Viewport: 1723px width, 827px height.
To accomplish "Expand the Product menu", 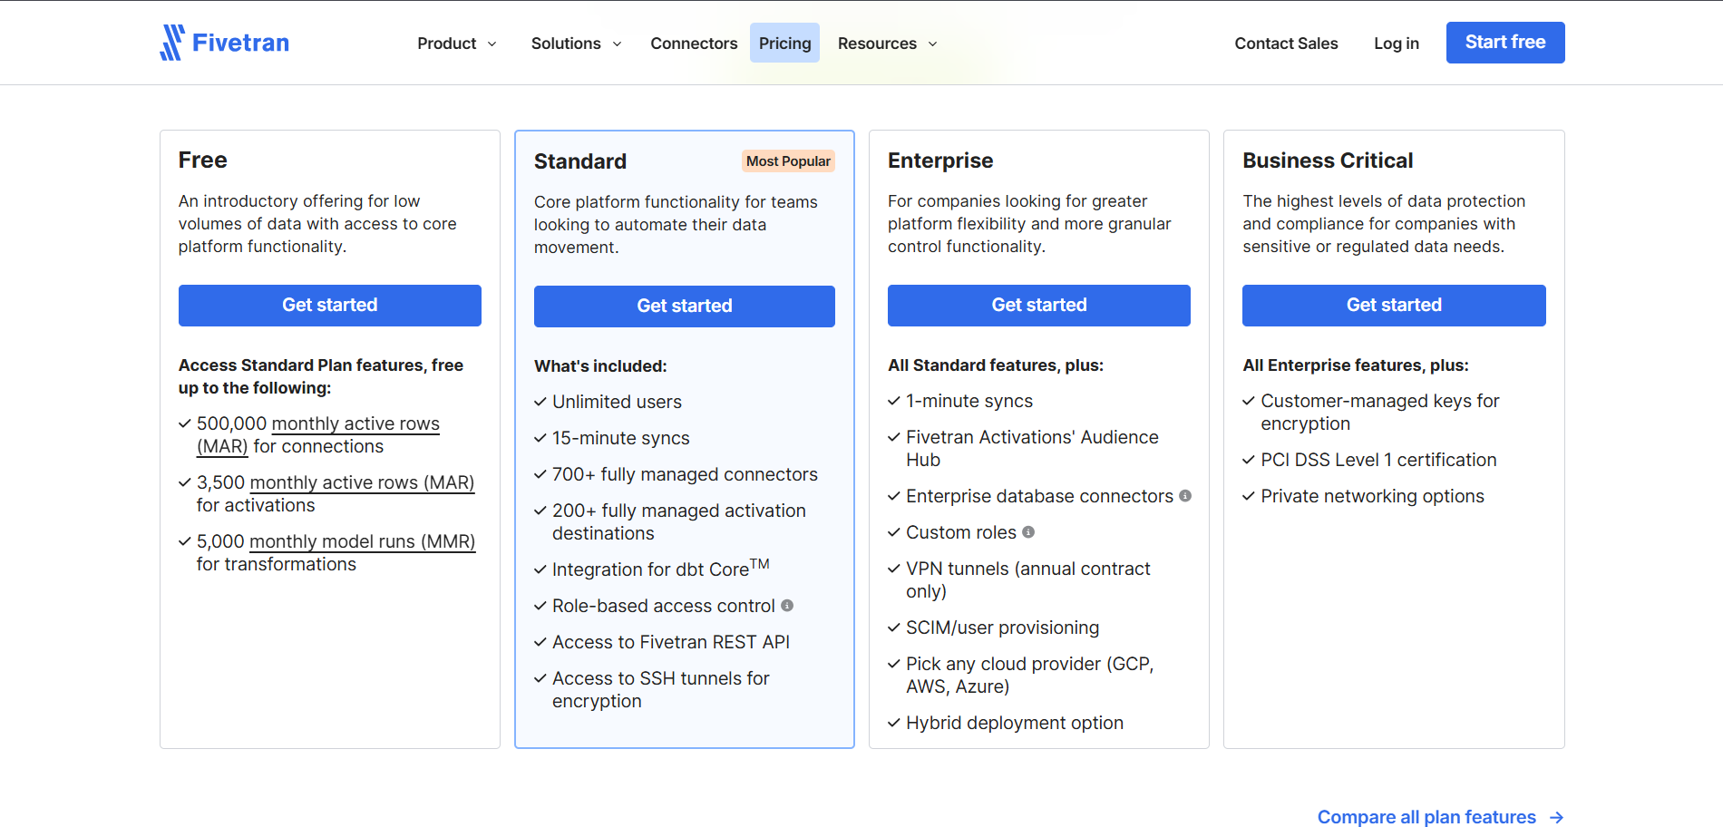I will 457,44.
